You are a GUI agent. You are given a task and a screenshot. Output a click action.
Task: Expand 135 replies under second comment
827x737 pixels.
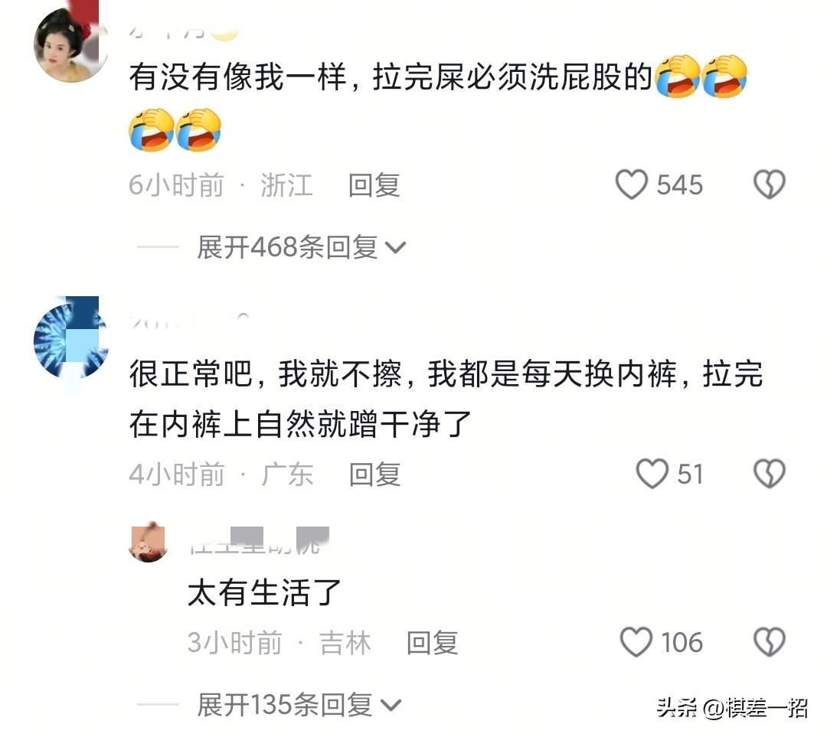299,705
